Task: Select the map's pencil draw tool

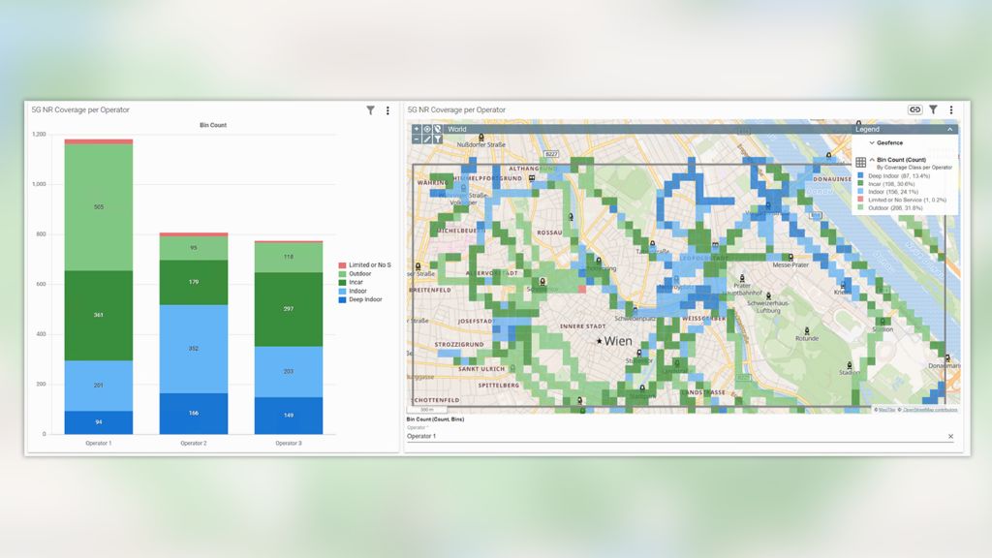Action: click(427, 139)
